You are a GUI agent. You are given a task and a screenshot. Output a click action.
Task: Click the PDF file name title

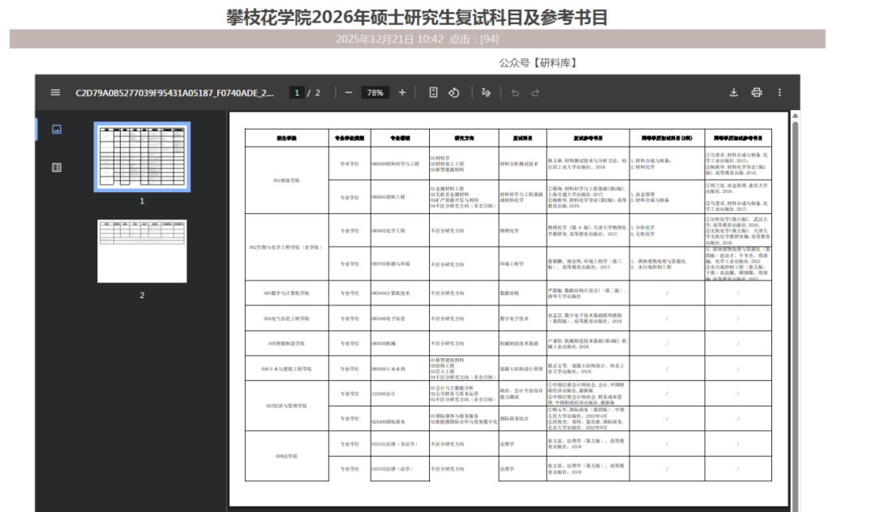(x=174, y=92)
